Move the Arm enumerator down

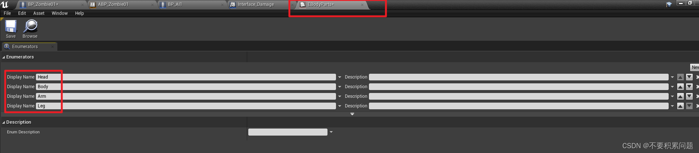[x=689, y=96]
